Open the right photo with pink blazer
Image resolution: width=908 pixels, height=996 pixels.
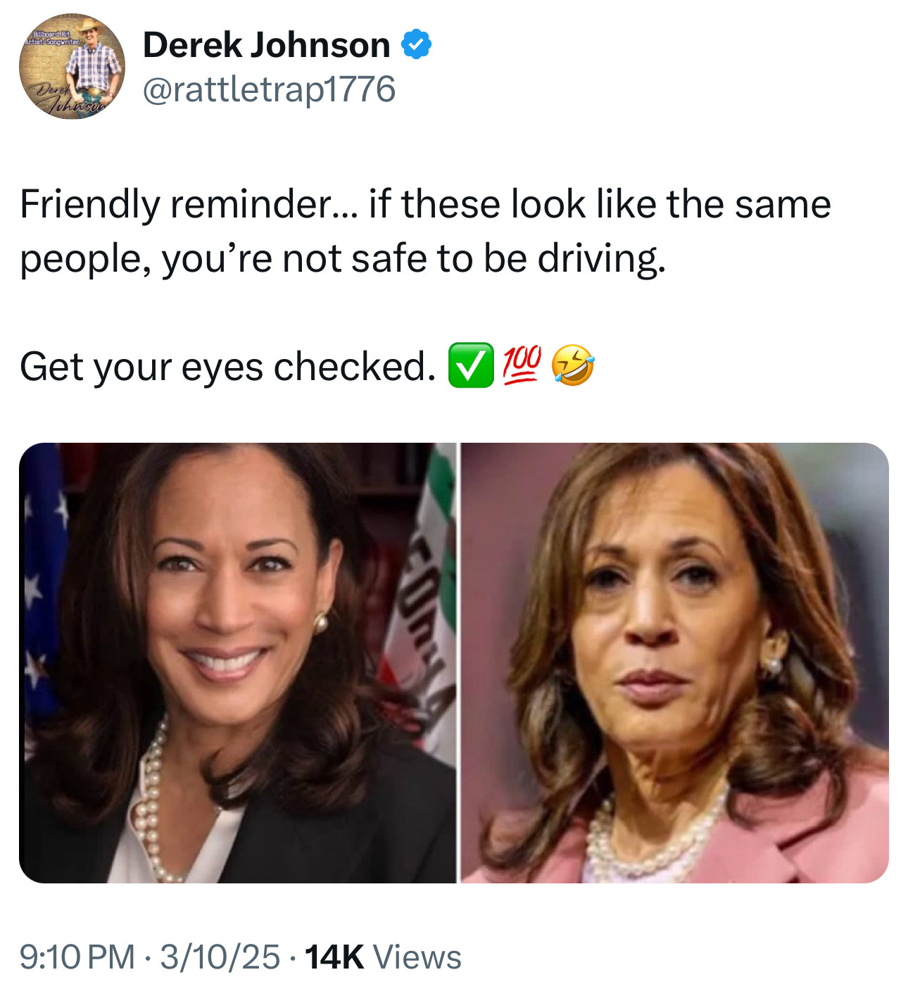pos(674,662)
